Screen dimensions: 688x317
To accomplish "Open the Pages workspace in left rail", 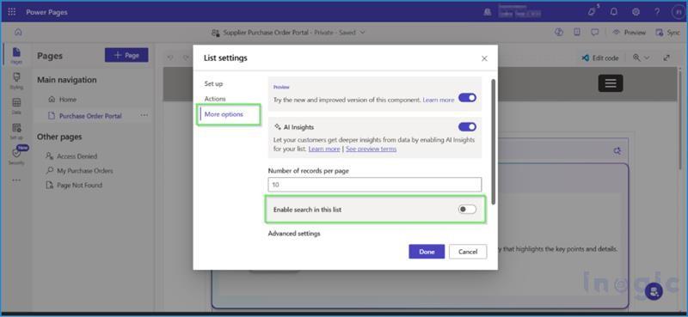I will tap(16, 55).
